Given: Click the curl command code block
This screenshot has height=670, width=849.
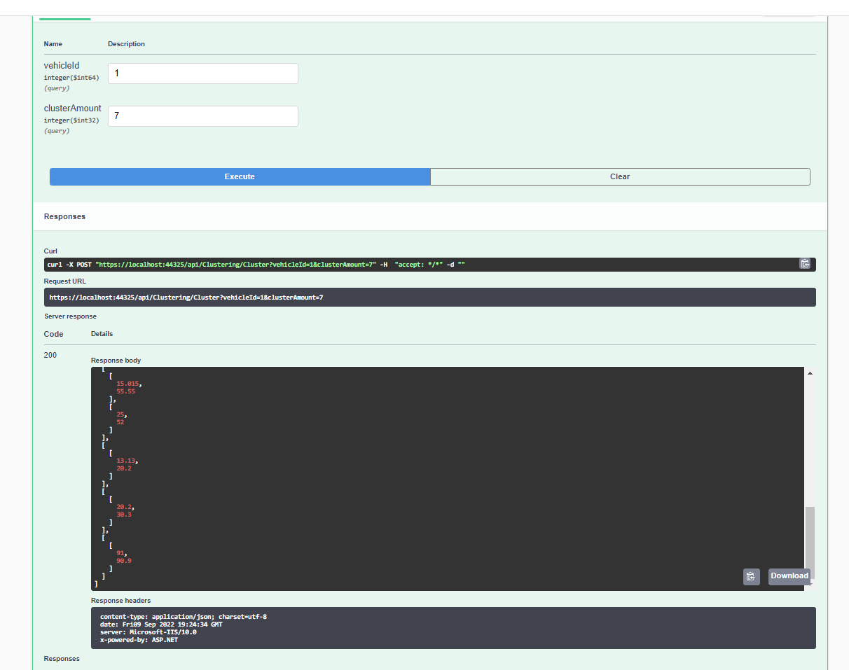Looking at the screenshot, I should (x=280, y=264).
